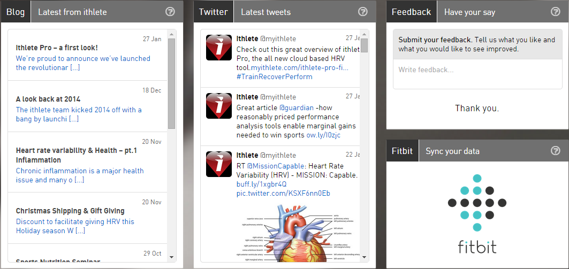Click the Blog list scrollbar thumb
569x269 pixels.
[x=172, y=83]
